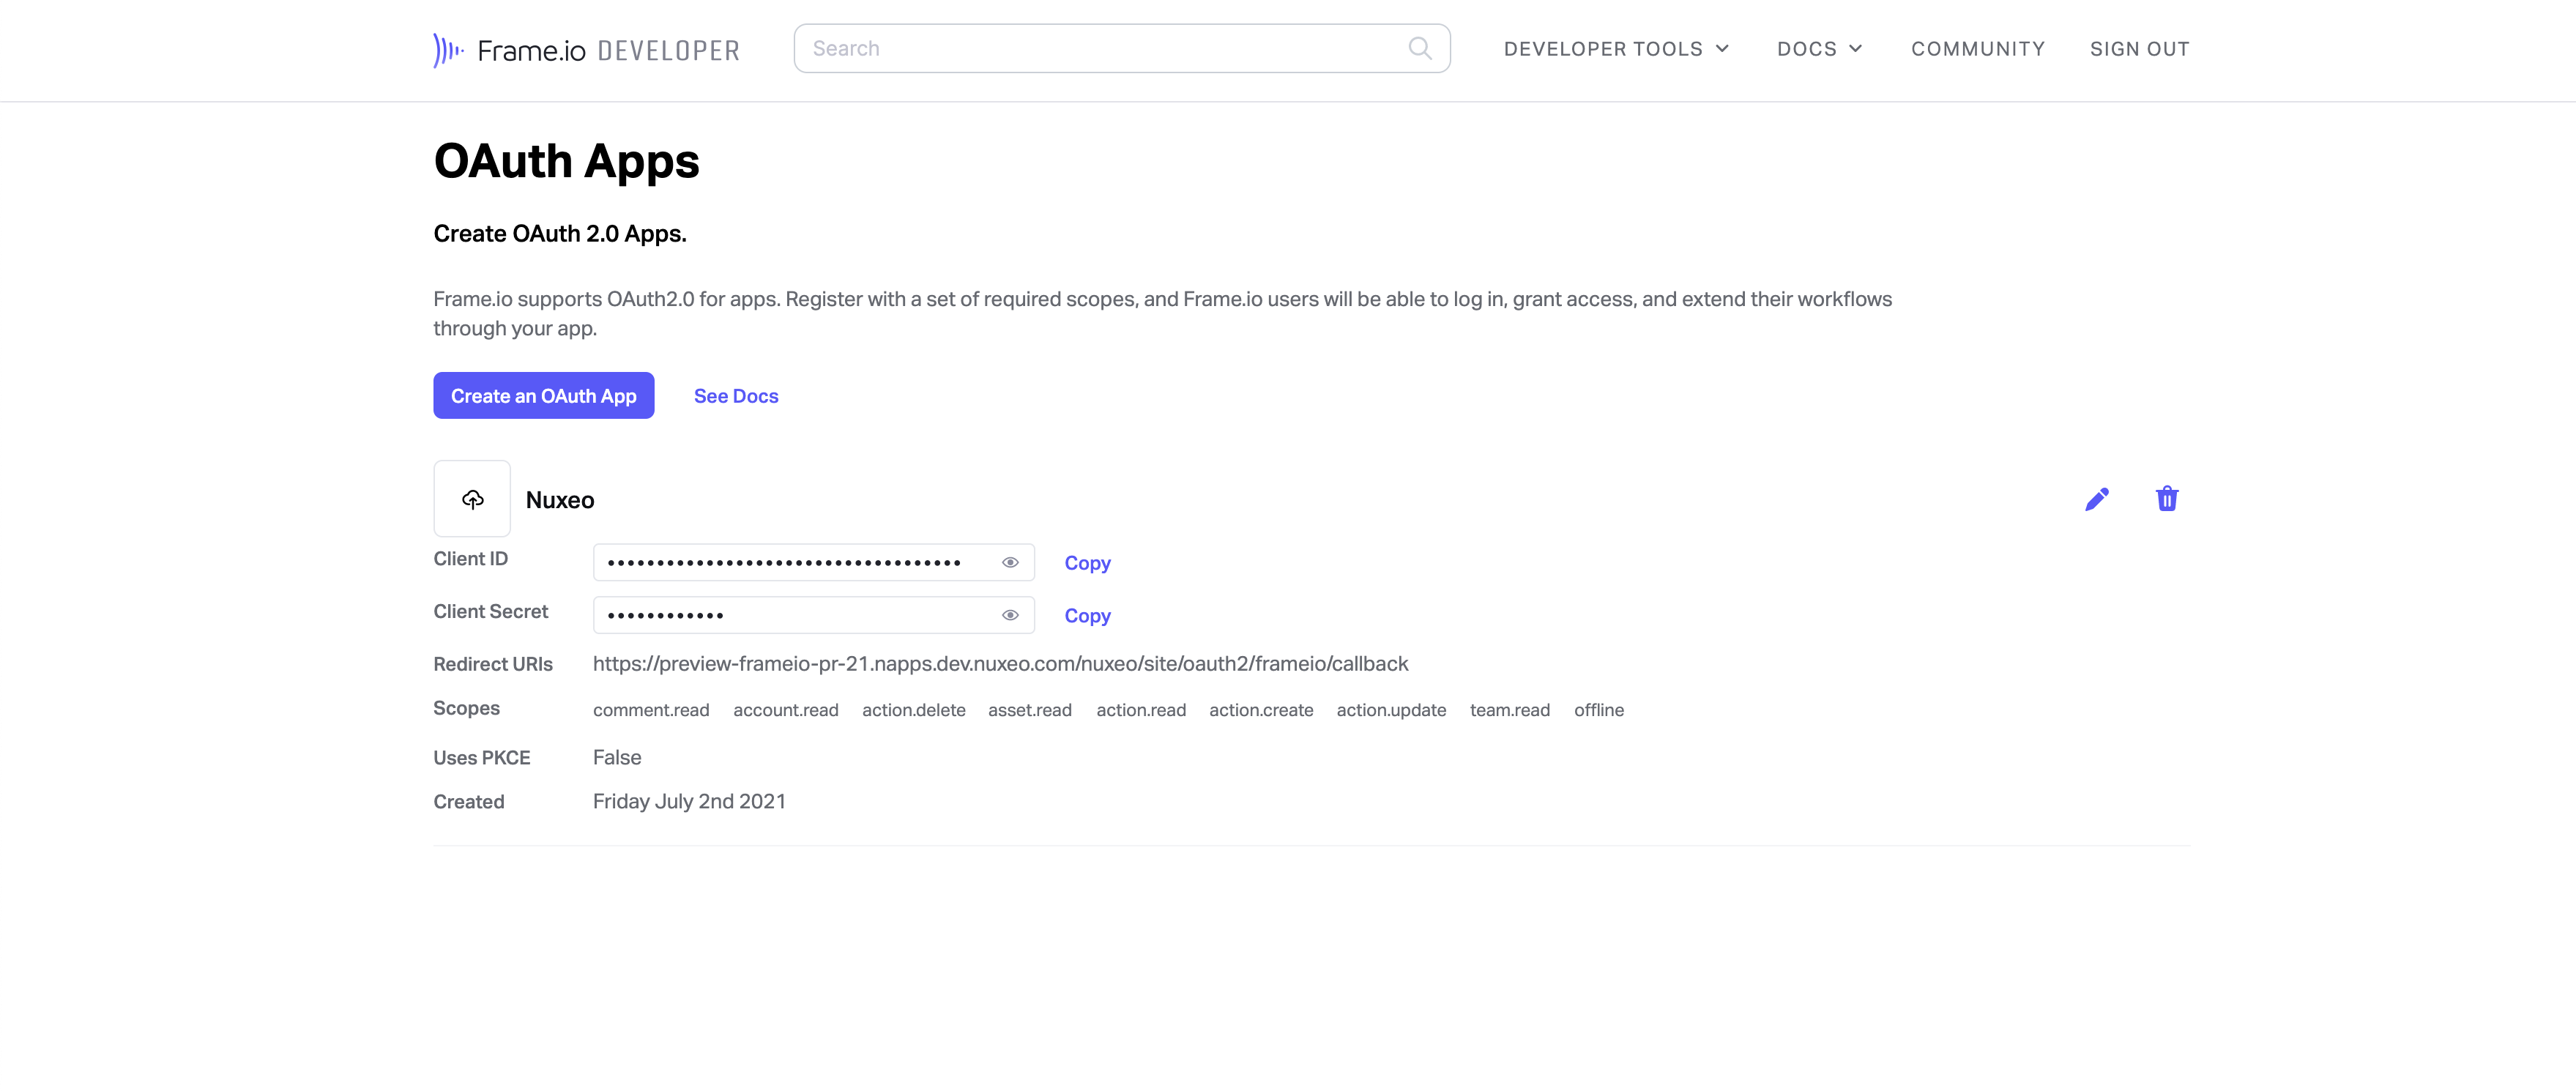Click the masked Client Secret field
This screenshot has height=1091, width=2576.
[813, 615]
